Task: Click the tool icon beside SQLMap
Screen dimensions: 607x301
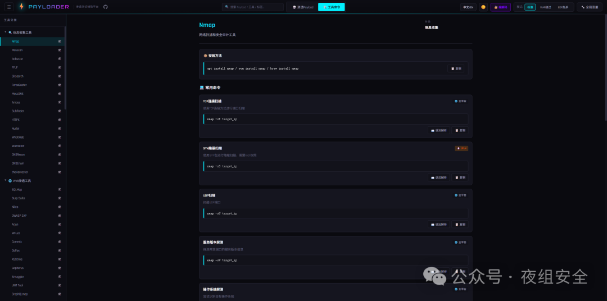Action: tap(60, 190)
